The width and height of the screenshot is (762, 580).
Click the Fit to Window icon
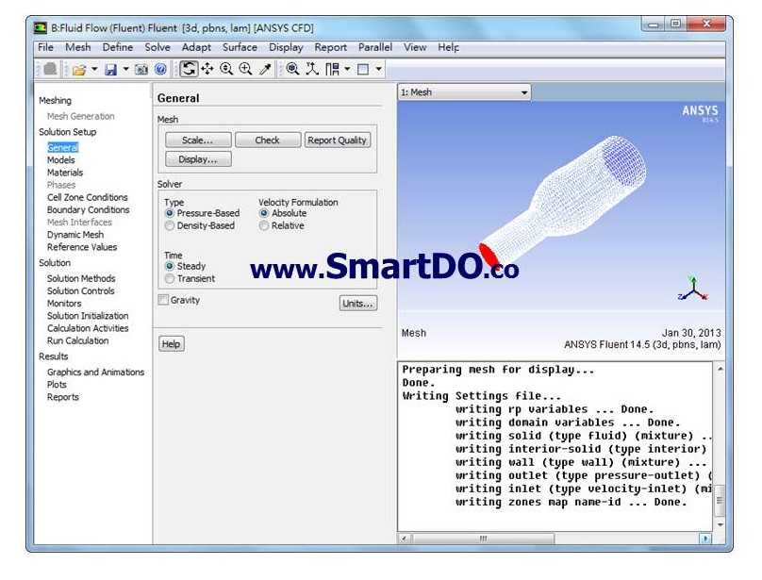pyautogui.click(x=292, y=69)
